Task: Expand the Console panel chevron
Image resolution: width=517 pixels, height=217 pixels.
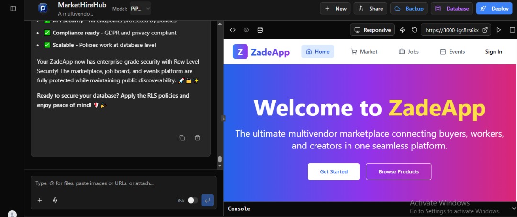Action: (x=513, y=208)
